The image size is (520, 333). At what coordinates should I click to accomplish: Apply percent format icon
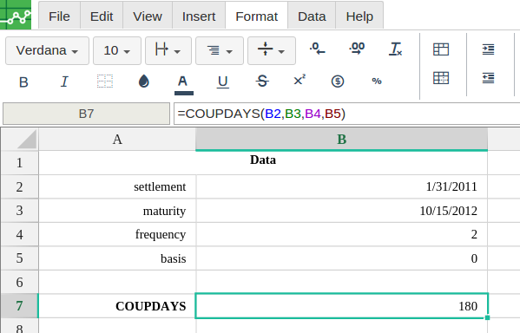377,82
